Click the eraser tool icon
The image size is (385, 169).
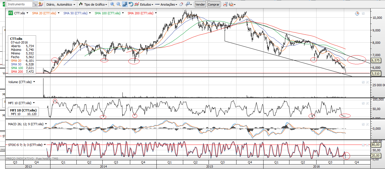(x=181, y=4)
